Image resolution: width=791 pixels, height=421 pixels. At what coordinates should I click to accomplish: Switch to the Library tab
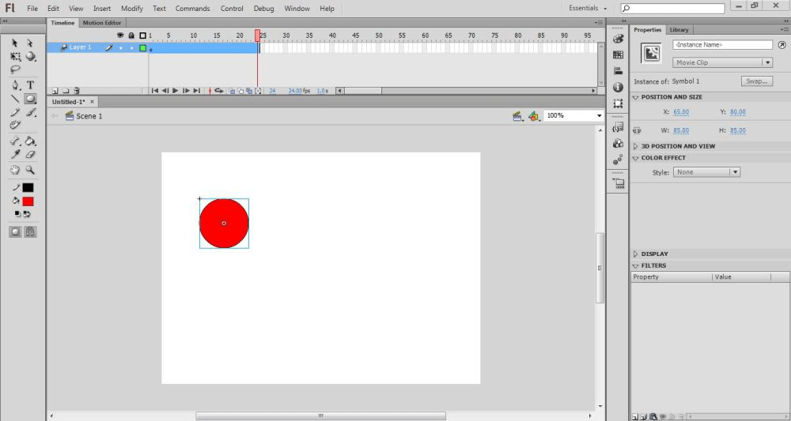point(679,30)
